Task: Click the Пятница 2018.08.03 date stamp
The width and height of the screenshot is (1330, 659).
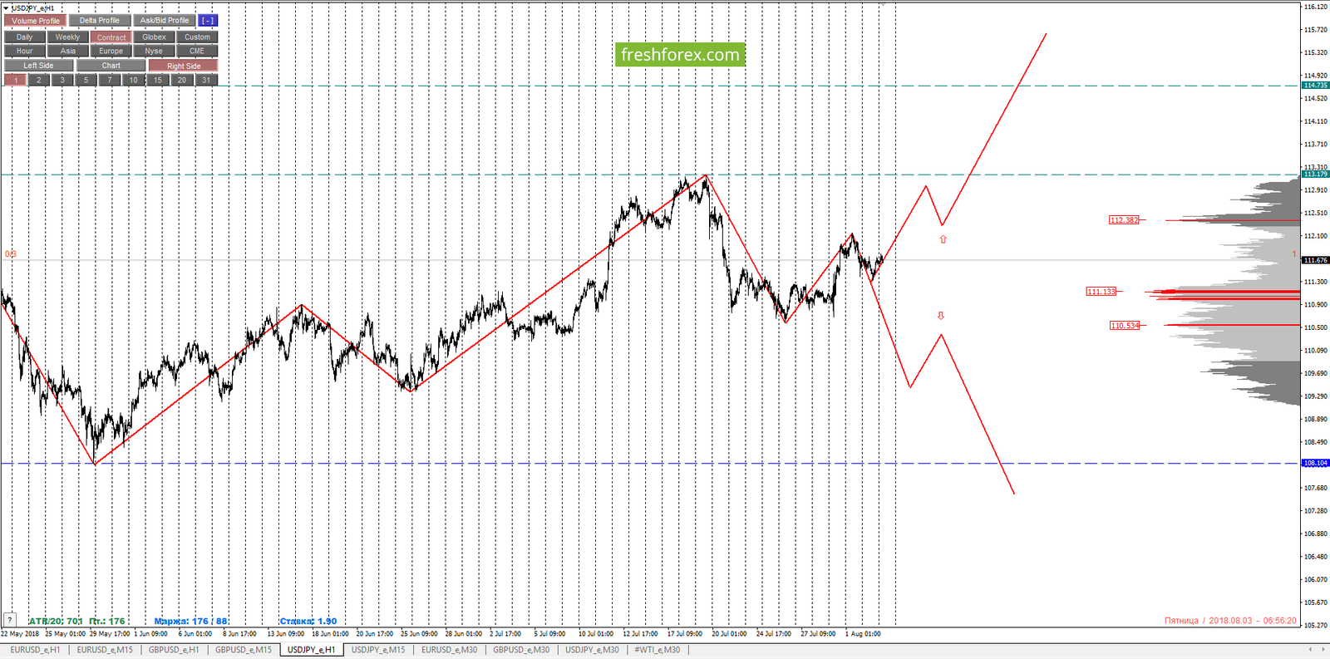Action: click(x=1230, y=621)
